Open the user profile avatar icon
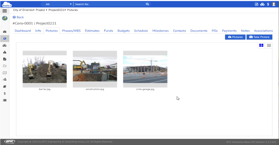Screen dimensions: 279x145 pos(273,4)
